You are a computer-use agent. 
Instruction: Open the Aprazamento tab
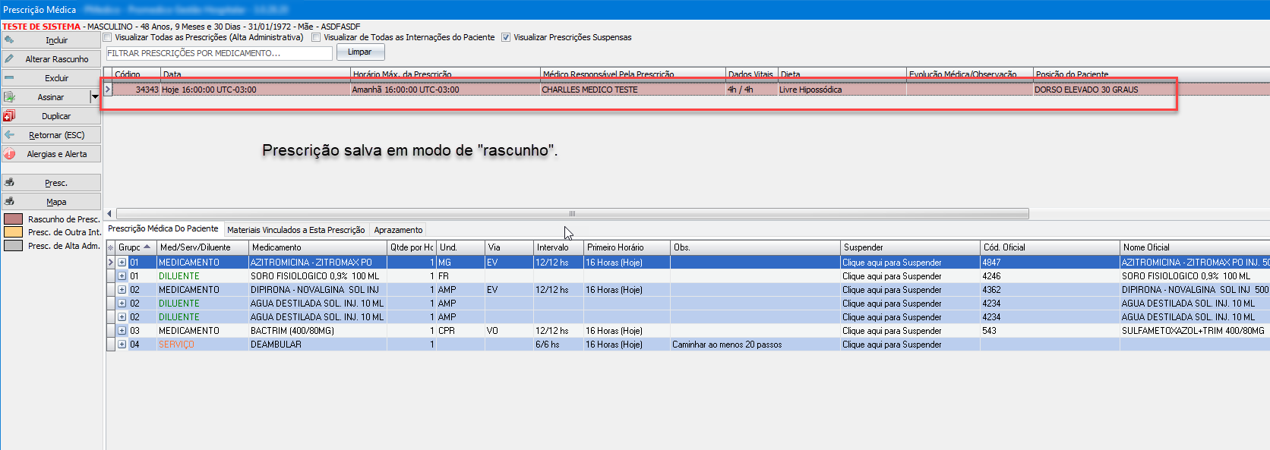tap(398, 230)
